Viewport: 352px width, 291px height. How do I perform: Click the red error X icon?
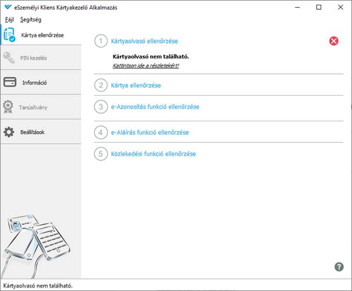coord(334,41)
